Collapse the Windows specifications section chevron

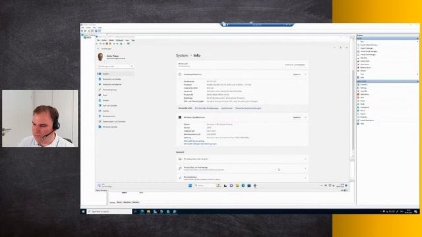coord(305,117)
